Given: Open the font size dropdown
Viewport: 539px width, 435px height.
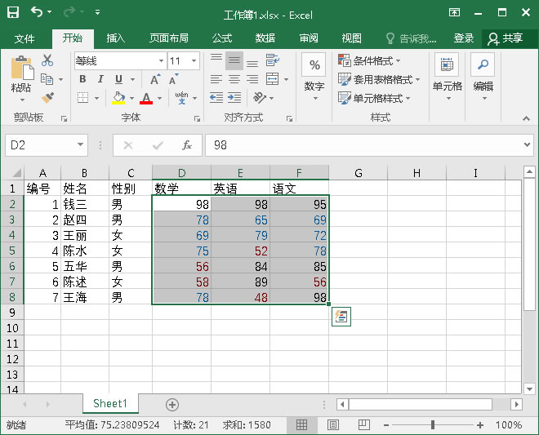Looking at the screenshot, I should tap(194, 61).
